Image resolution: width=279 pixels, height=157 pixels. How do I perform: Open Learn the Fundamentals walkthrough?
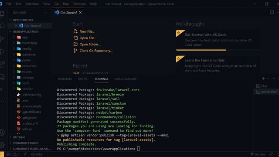point(218,65)
